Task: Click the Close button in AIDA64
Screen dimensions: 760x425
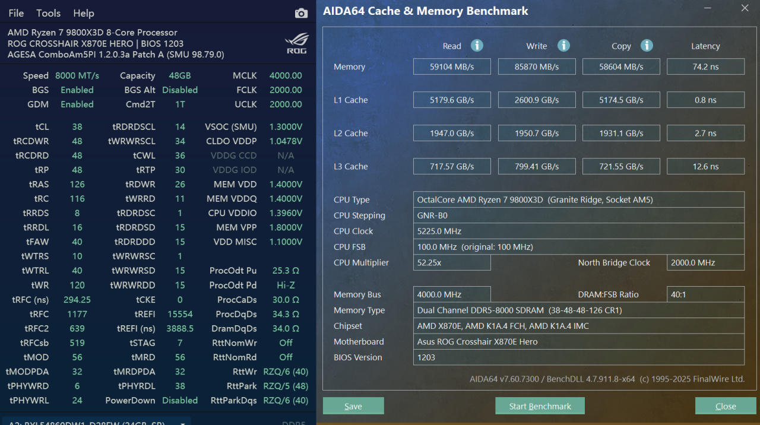Action: pos(726,406)
